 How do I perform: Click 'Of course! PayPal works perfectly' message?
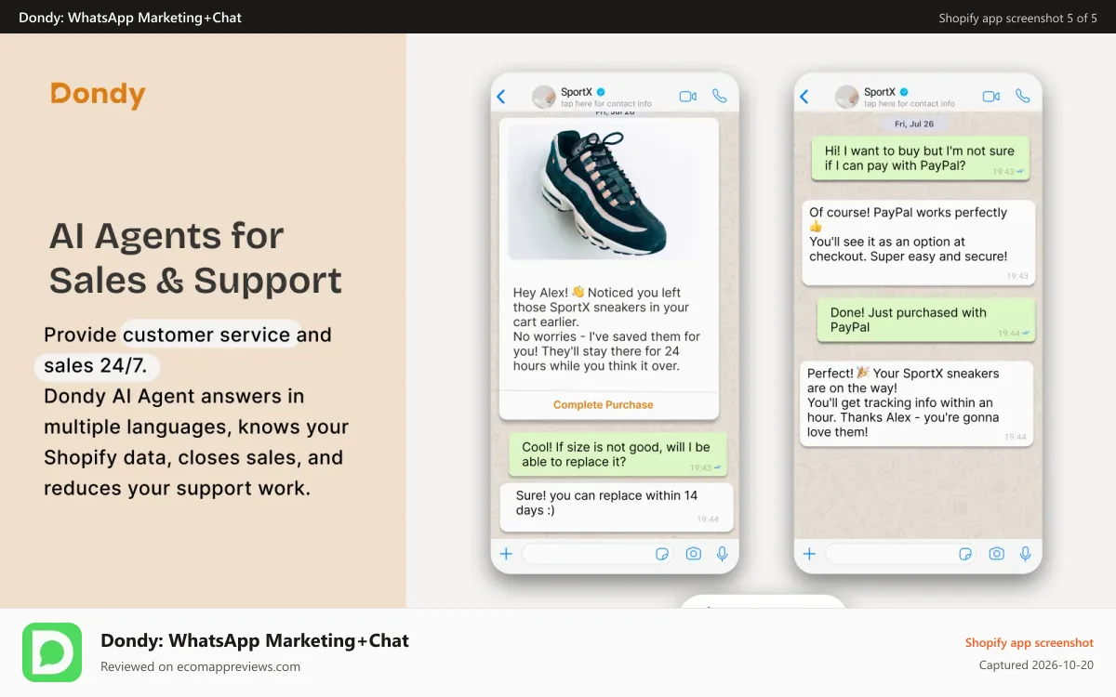pyautogui.click(x=919, y=242)
